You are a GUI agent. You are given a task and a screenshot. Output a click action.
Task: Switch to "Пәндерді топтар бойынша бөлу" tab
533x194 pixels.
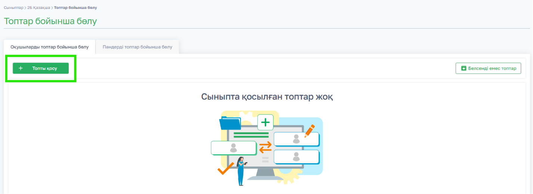coord(137,47)
